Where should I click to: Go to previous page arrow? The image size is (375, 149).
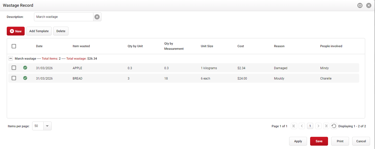click(x=302, y=126)
